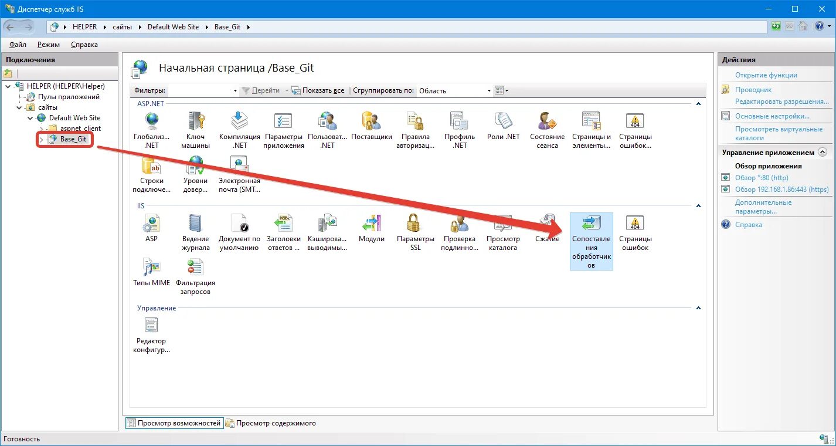Image resolution: width=836 pixels, height=446 pixels.
Task: Click Показать все button
Action: tap(318, 90)
